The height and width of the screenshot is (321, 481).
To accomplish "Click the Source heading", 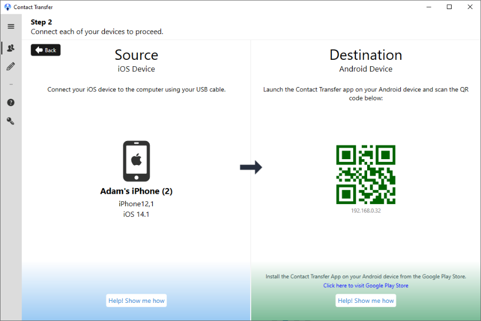I will click(x=136, y=55).
